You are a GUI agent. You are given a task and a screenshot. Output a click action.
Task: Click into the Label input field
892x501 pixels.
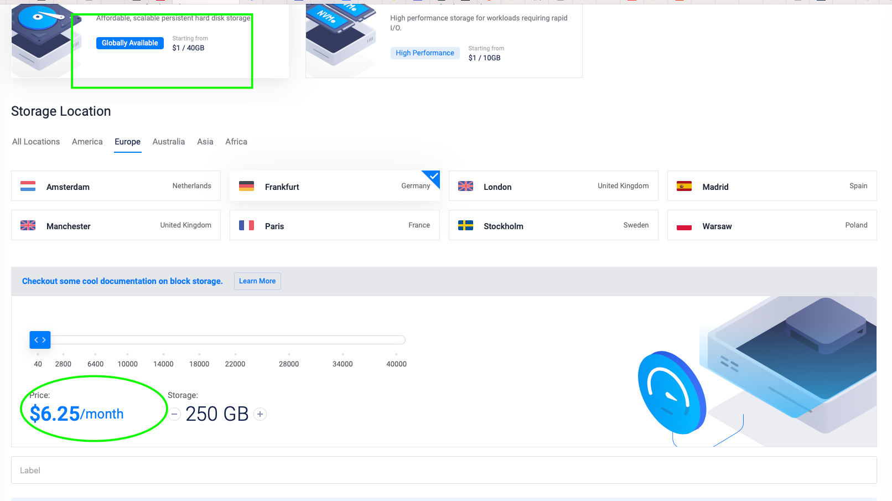tap(444, 470)
